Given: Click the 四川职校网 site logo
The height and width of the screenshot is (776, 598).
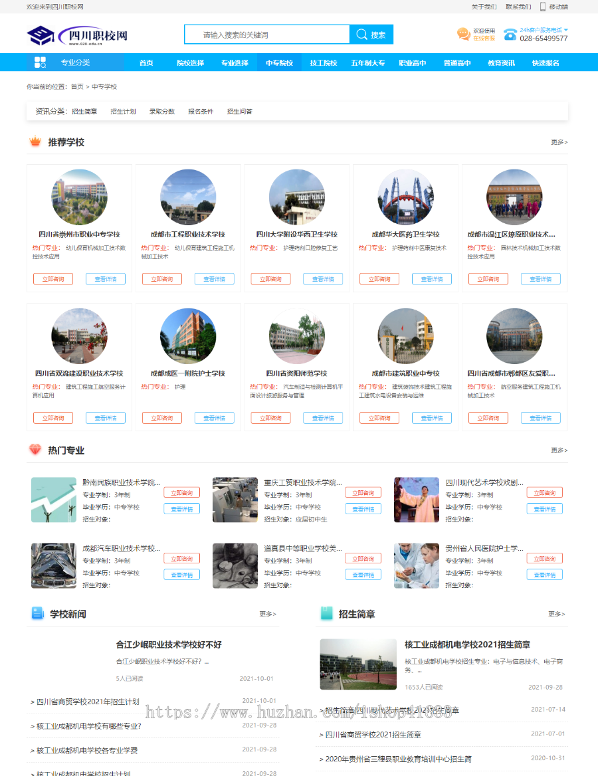Looking at the screenshot, I should pos(77,36).
